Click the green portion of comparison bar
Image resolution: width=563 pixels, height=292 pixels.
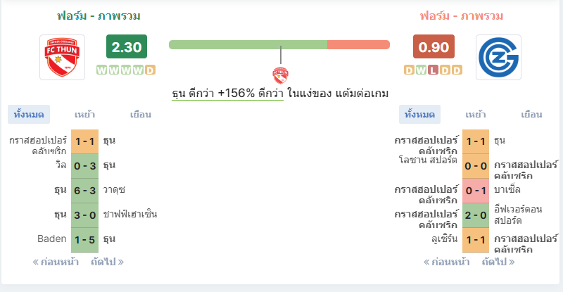248,45
